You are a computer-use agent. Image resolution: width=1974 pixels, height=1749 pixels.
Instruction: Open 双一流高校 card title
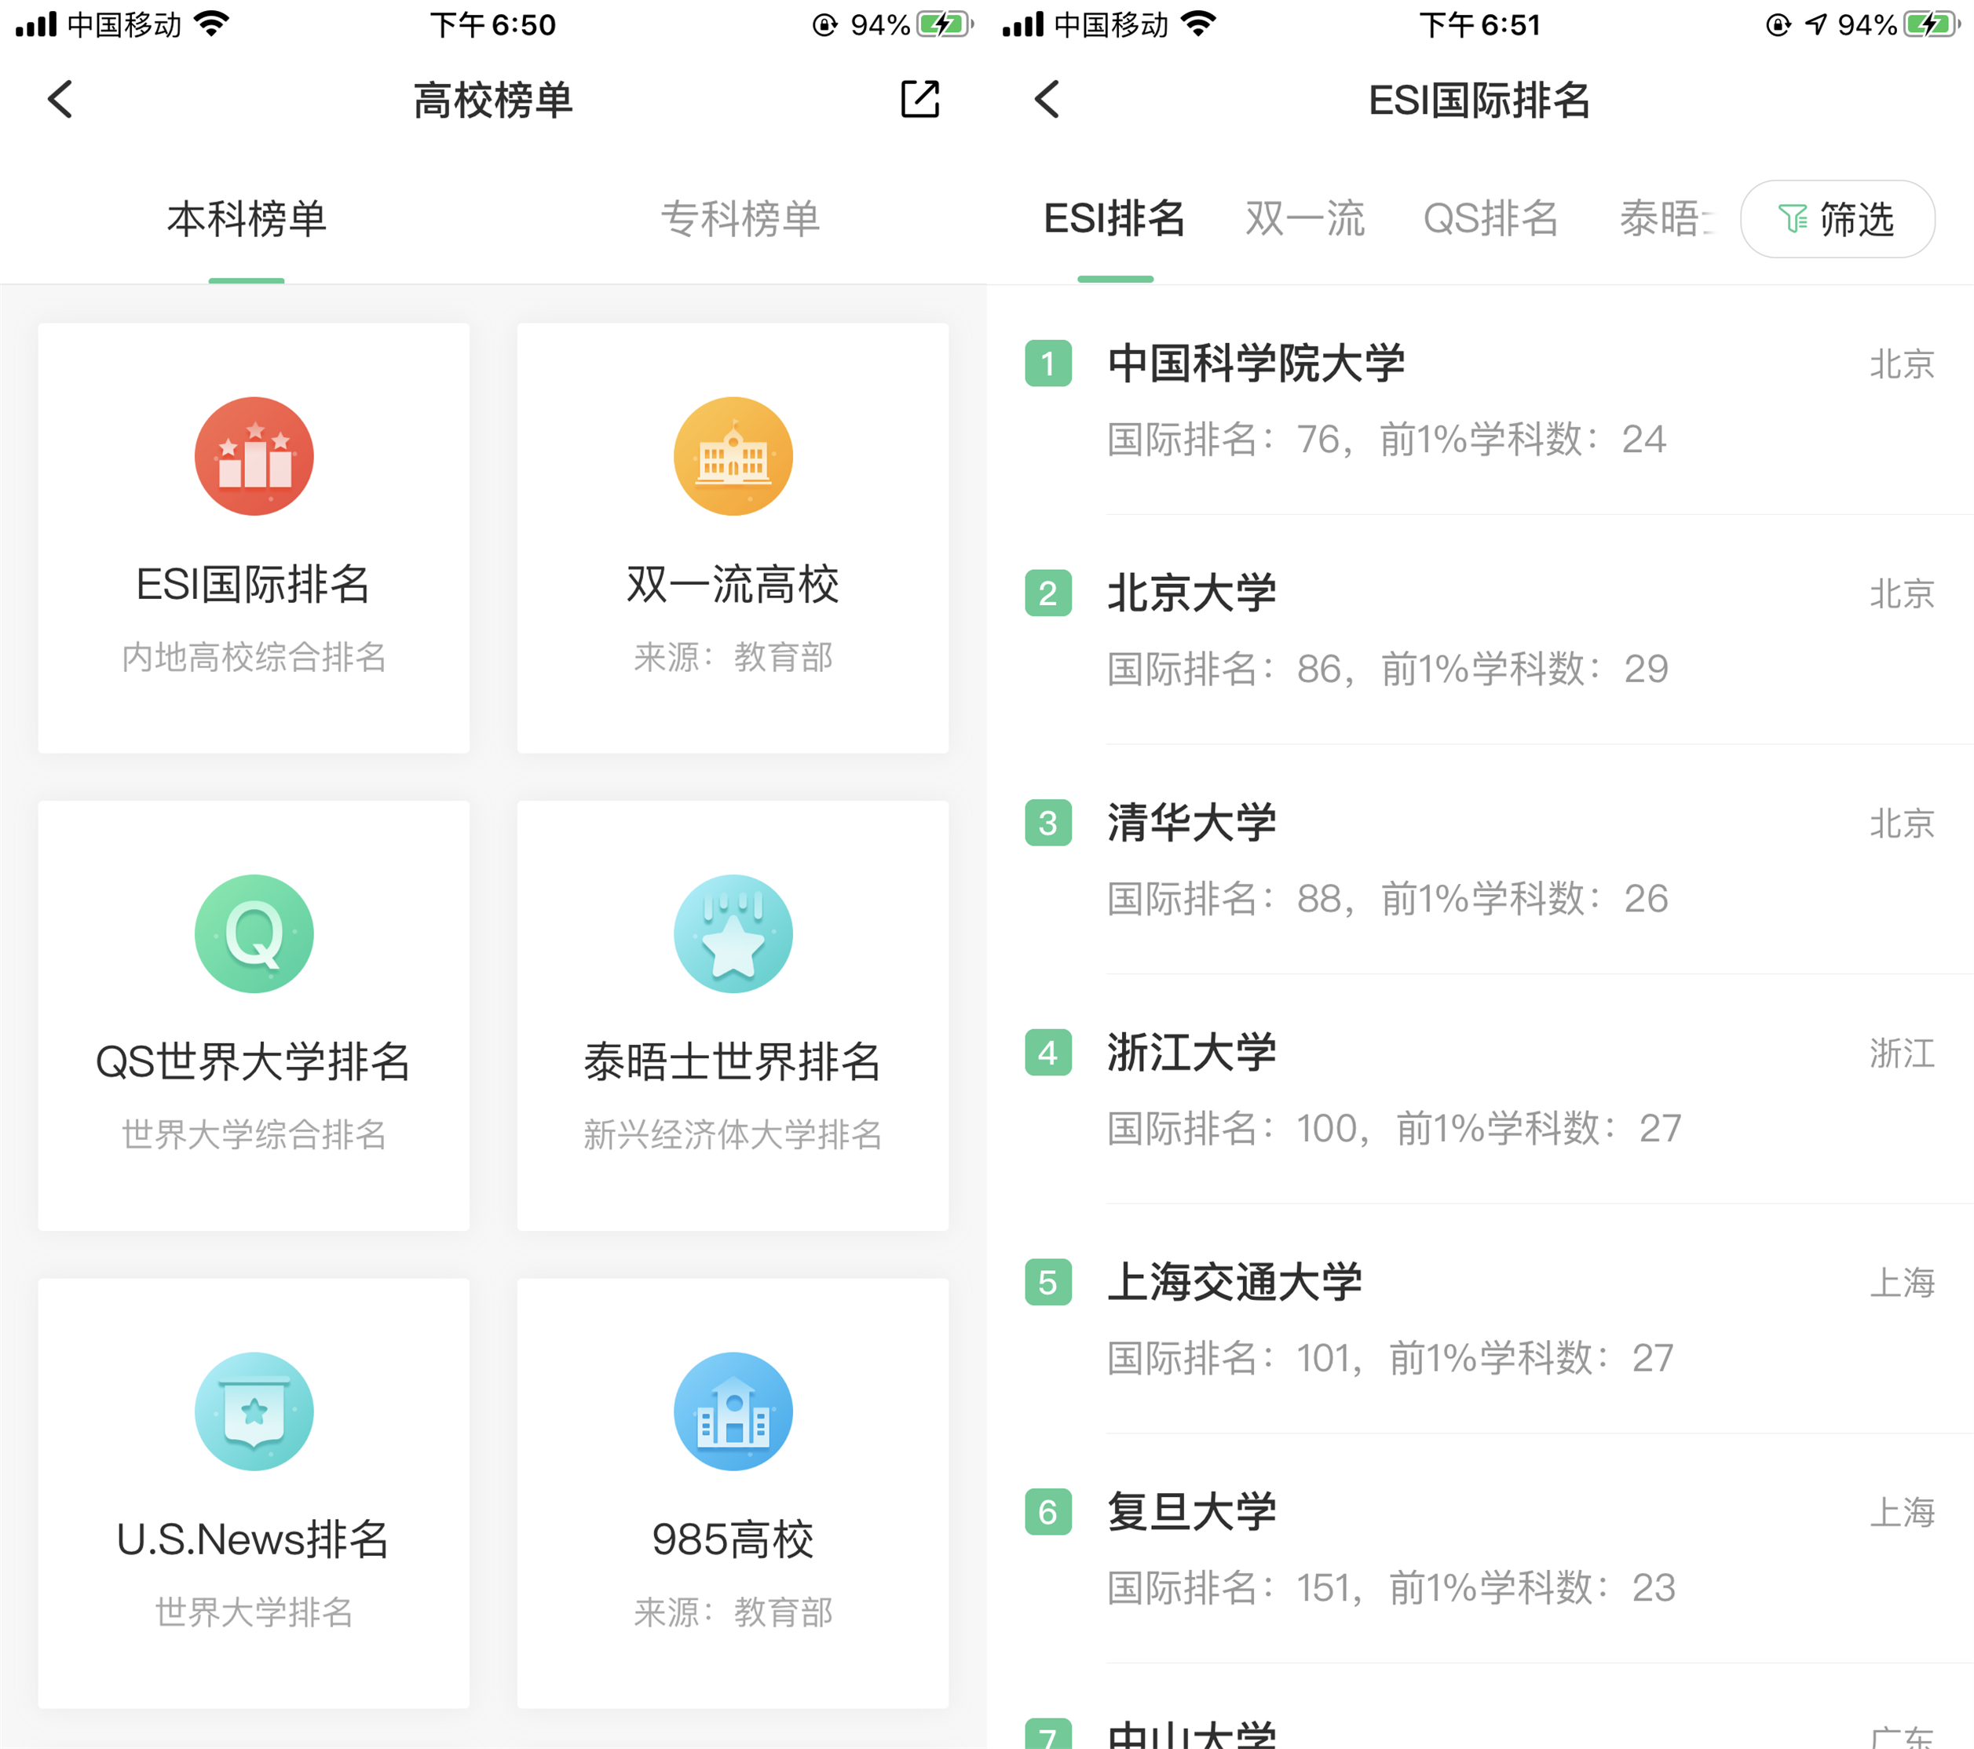(x=733, y=584)
